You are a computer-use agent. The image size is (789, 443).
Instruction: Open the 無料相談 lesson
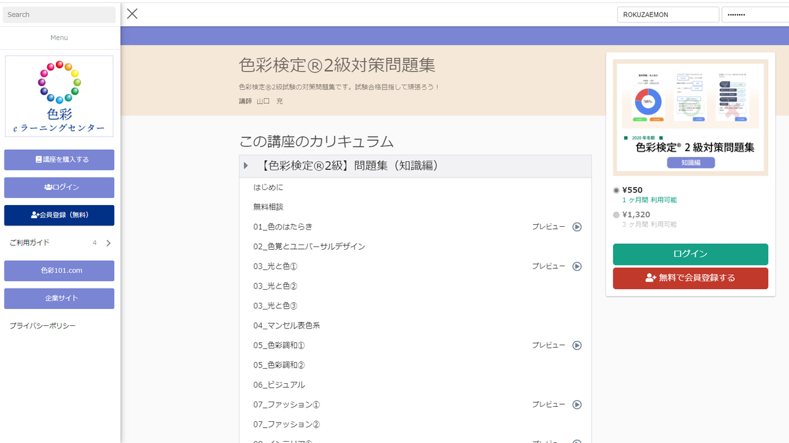coord(268,207)
